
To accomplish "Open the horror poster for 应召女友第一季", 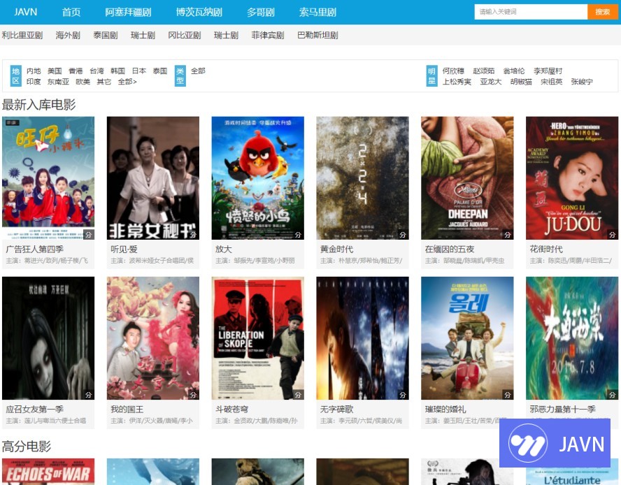I will click(48, 338).
